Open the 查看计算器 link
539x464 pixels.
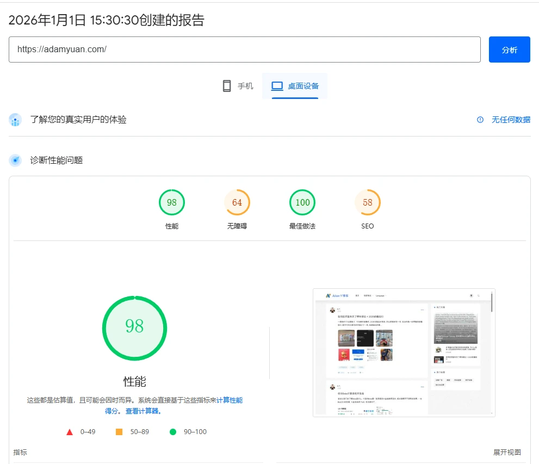pyautogui.click(x=143, y=411)
